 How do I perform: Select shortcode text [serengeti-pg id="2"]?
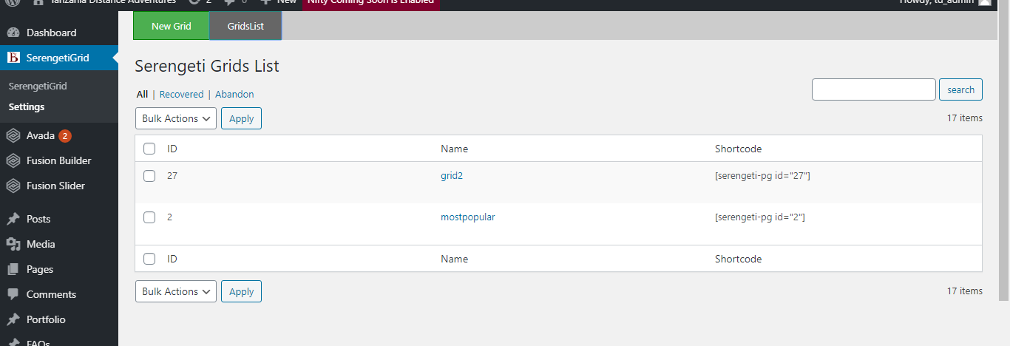760,217
